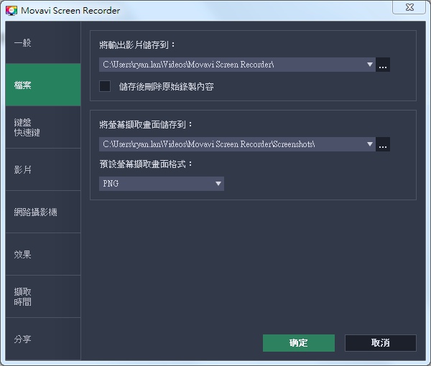Click the Movavi Screen Recorder title bar icon
The width and height of the screenshot is (431, 366).
pos(11,11)
